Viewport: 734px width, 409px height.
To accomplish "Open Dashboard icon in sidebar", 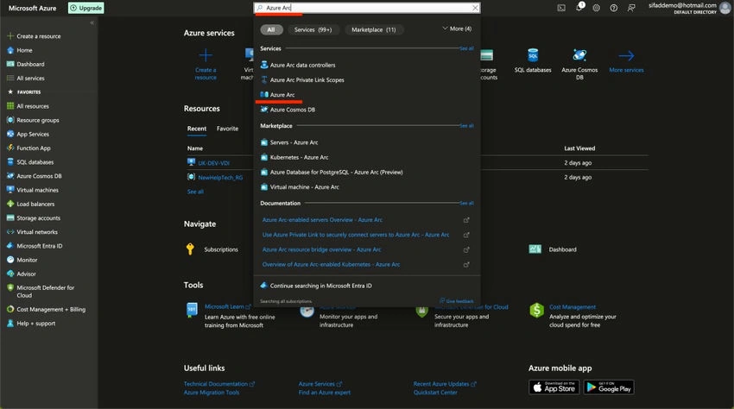I will coord(10,64).
